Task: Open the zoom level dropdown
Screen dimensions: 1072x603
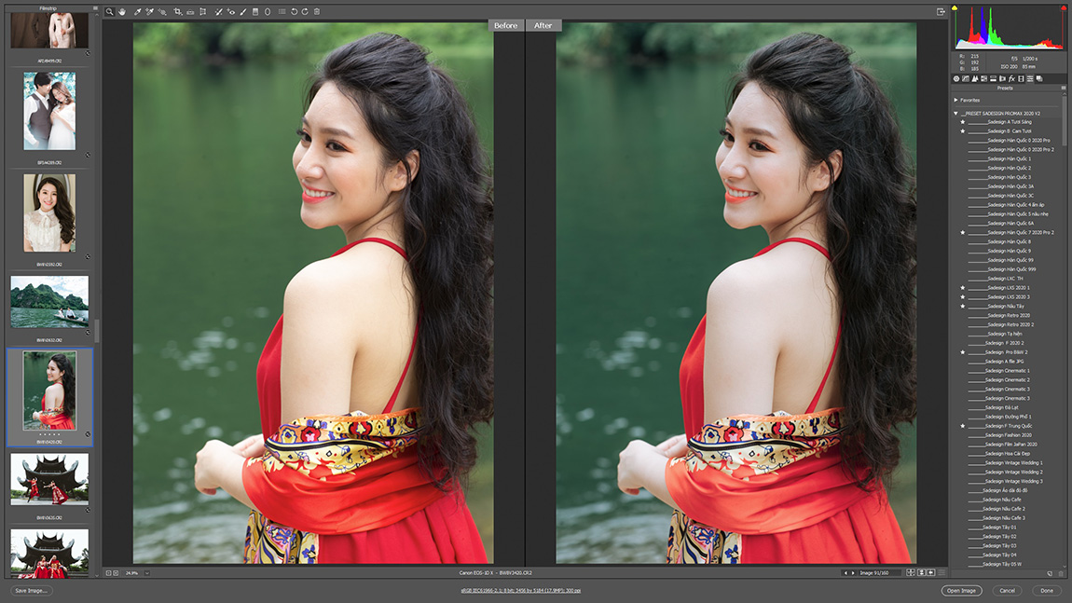Action: coord(147,573)
